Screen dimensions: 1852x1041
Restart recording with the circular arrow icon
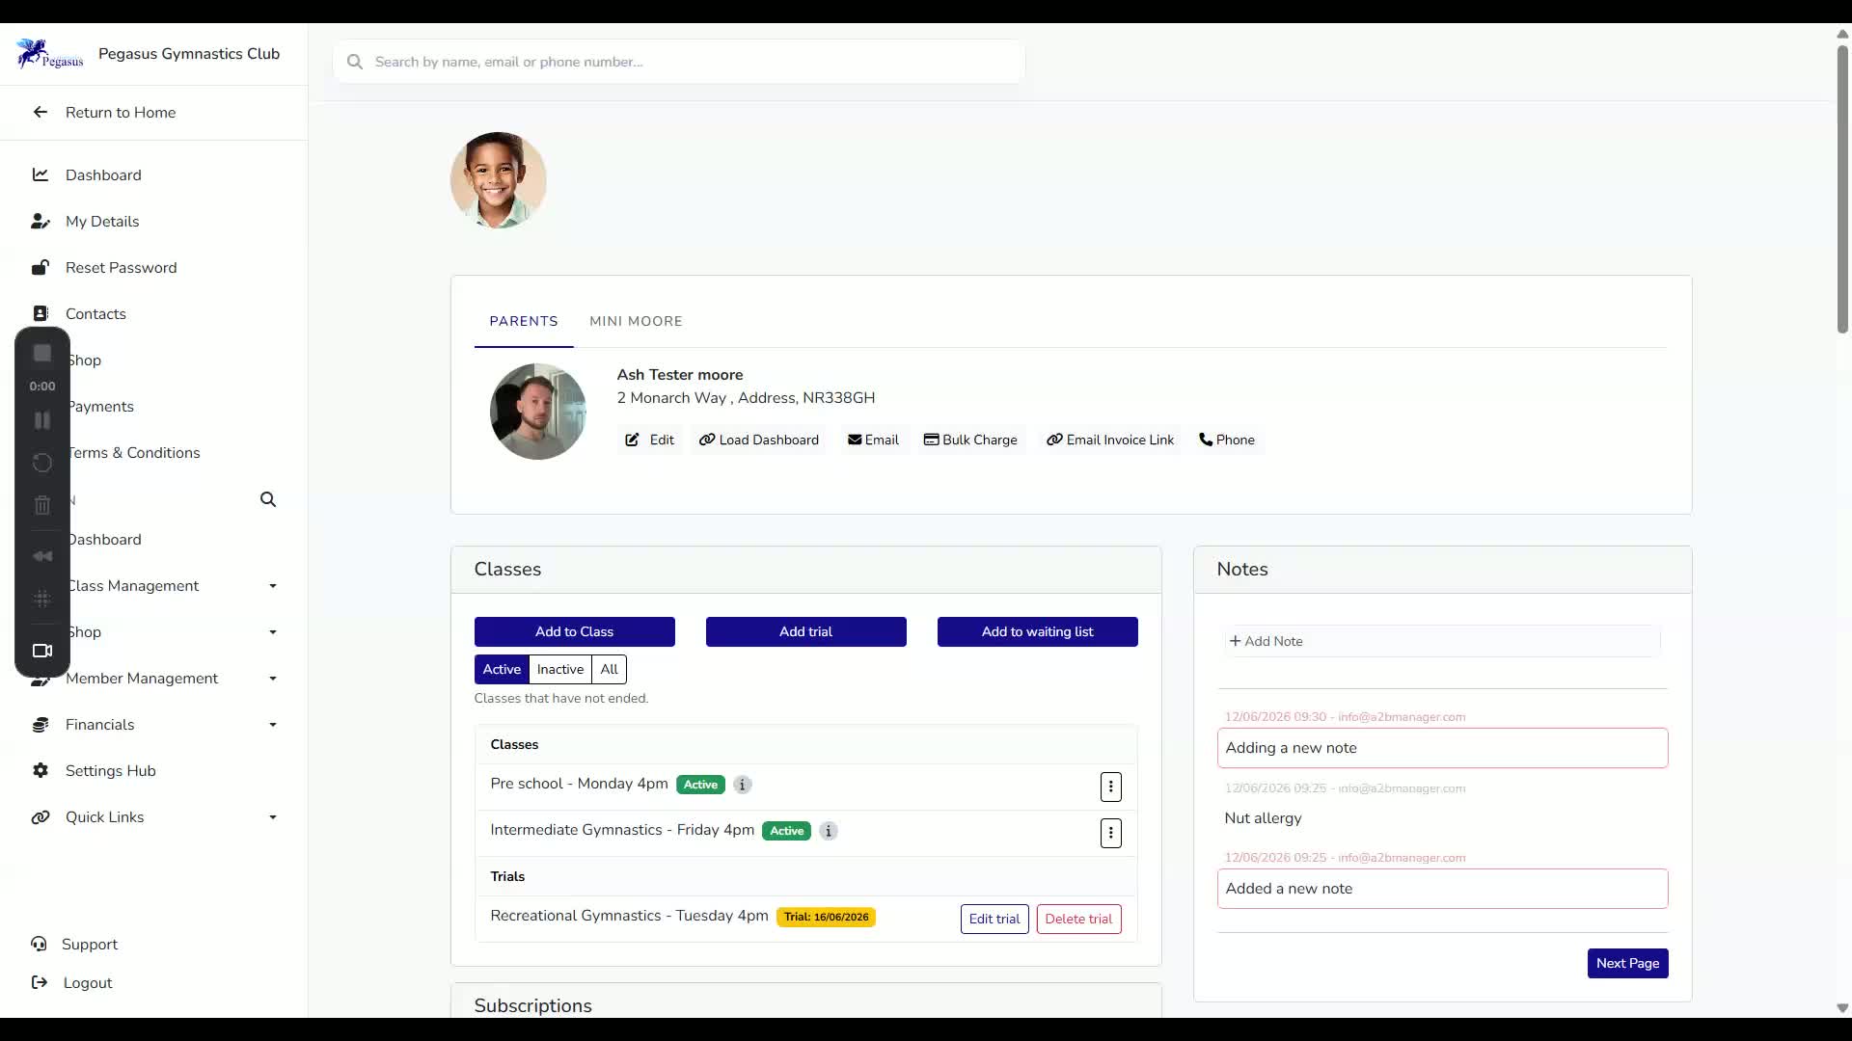pos(42,463)
